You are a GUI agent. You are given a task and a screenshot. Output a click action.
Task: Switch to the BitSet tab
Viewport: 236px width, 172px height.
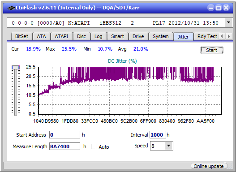coord(21,36)
